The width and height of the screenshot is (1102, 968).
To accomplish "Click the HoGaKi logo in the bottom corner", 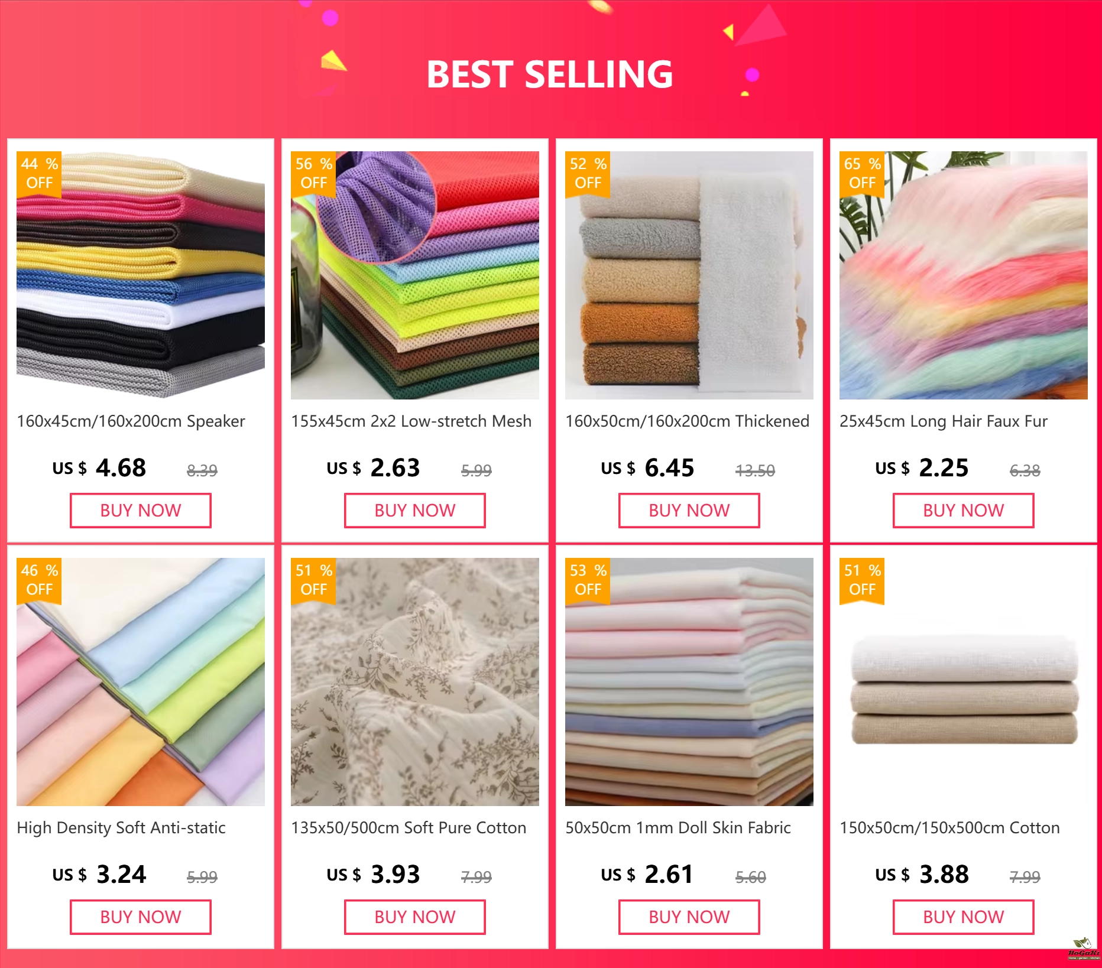I will click(1083, 948).
